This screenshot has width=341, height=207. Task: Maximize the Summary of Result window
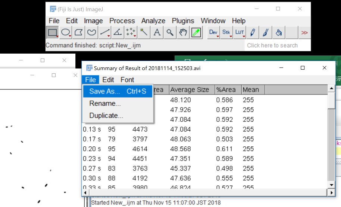[303, 68]
